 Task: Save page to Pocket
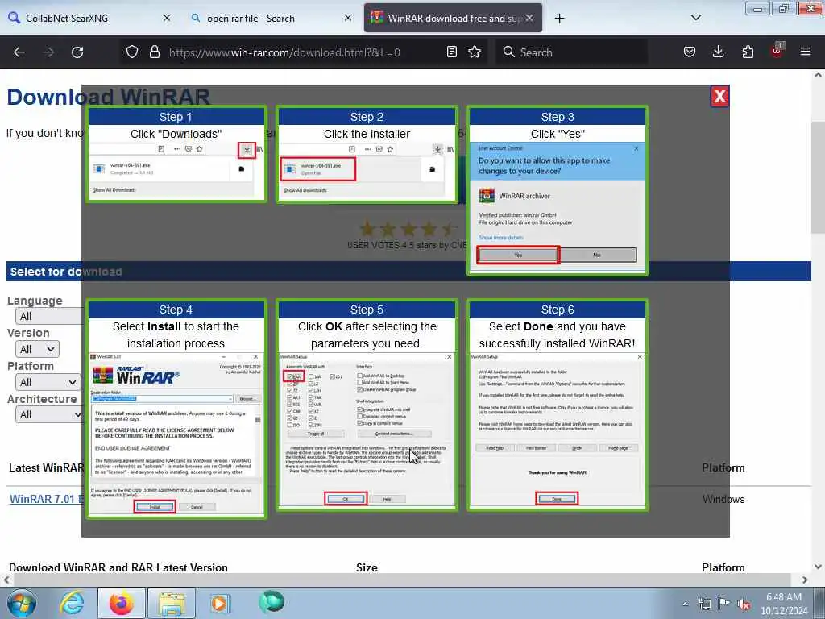point(690,52)
